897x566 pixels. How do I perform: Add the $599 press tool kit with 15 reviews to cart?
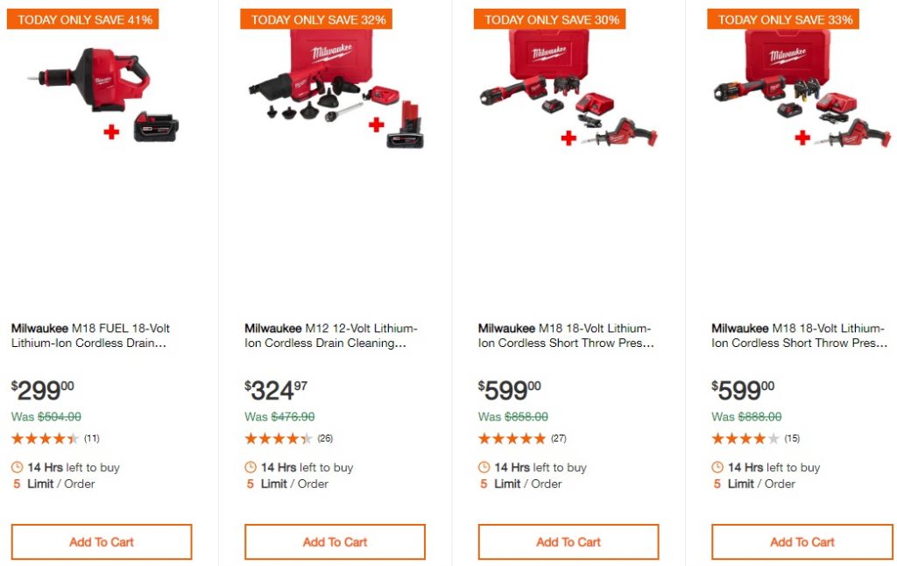pyautogui.click(x=802, y=542)
